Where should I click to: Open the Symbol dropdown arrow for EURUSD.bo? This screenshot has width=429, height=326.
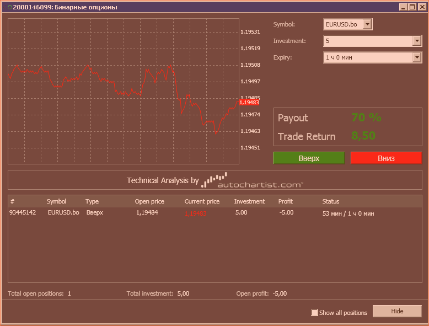point(367,24)
